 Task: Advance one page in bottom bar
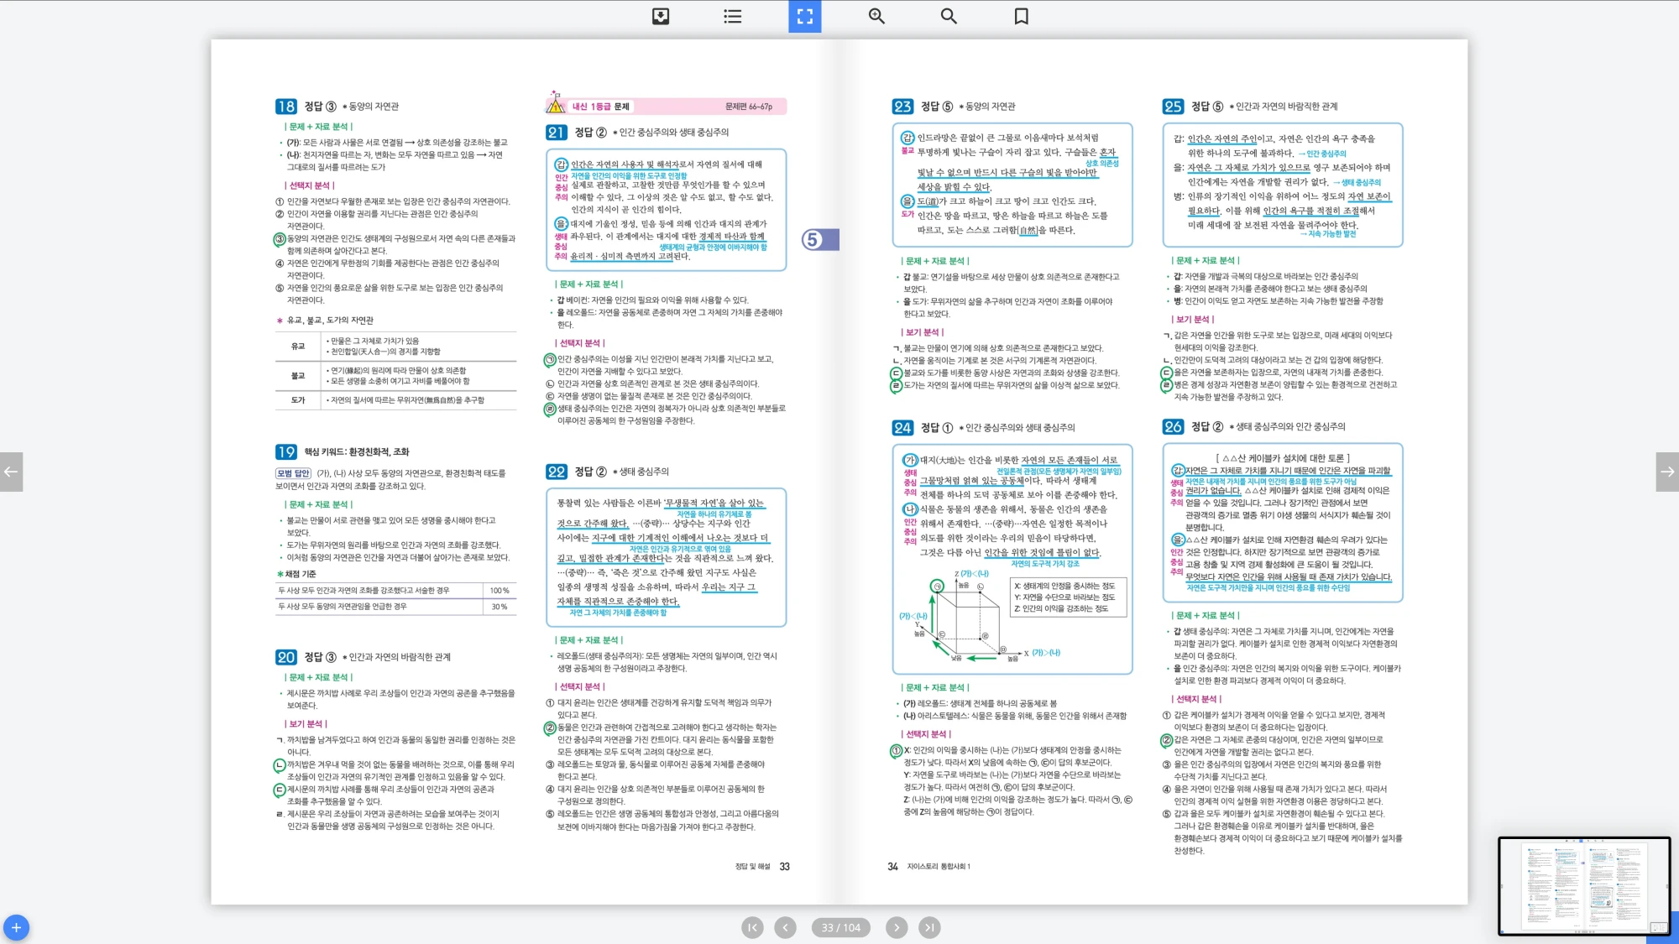click(x=896, y=927)
